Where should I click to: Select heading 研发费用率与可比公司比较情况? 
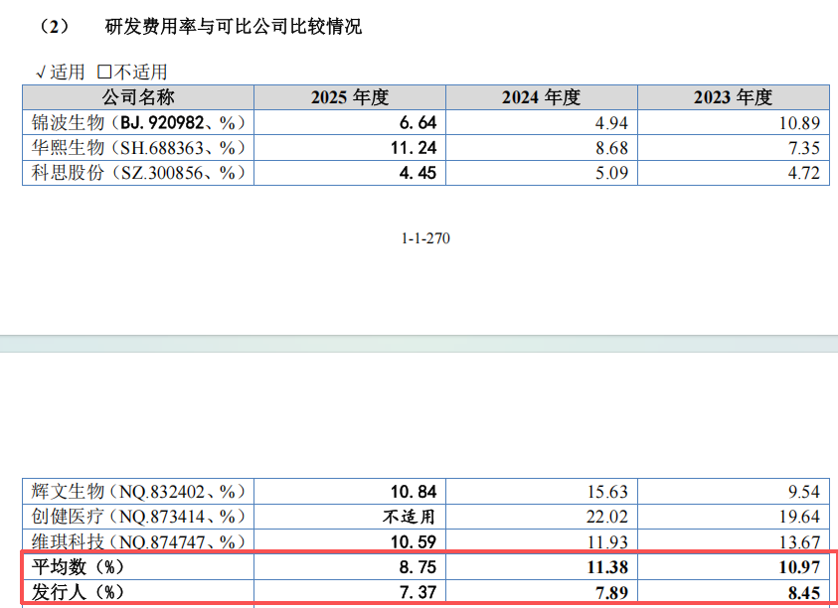click(x=234, y=26)
